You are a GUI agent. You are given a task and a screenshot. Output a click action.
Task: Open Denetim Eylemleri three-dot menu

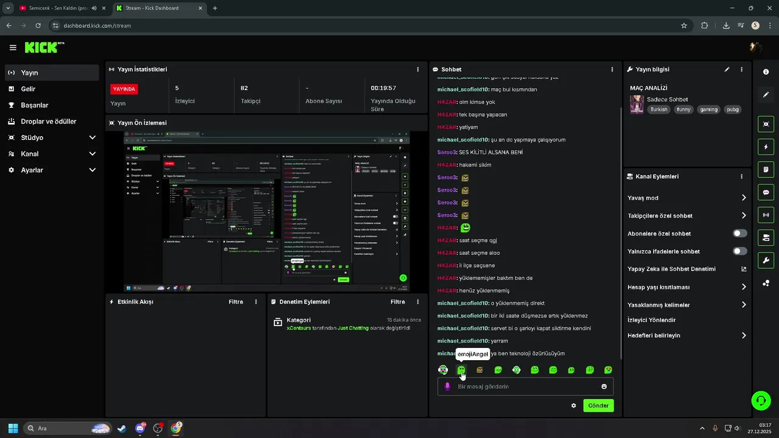(417, 302)
